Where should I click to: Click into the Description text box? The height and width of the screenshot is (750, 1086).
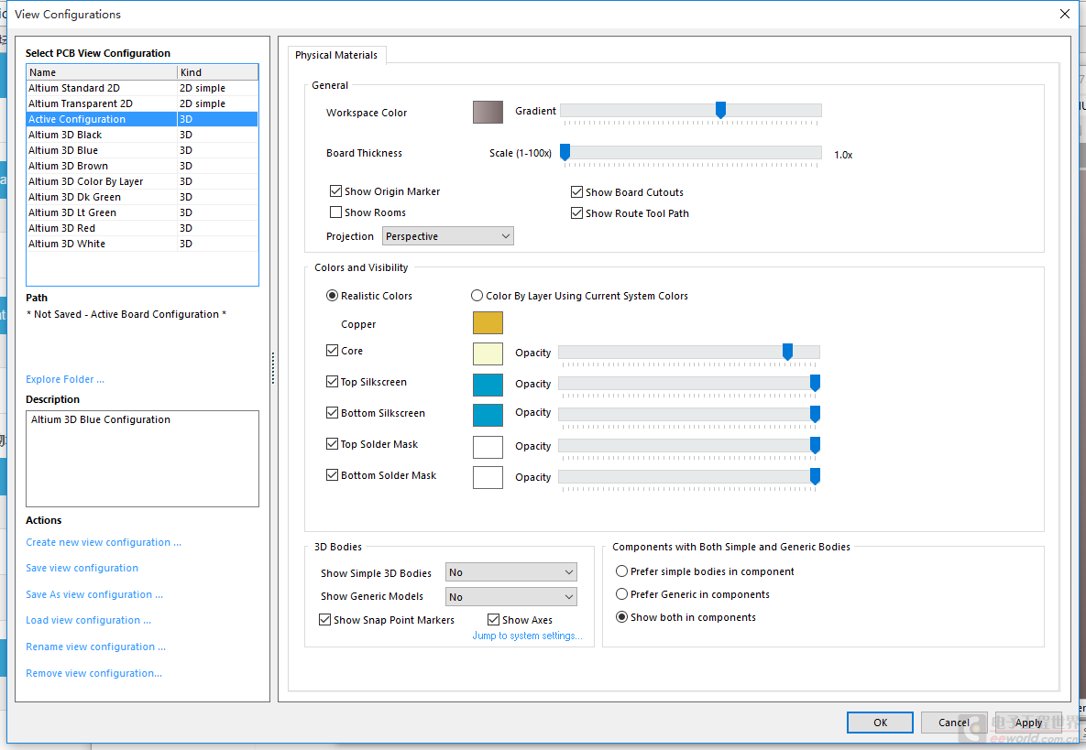pos(142,459)
